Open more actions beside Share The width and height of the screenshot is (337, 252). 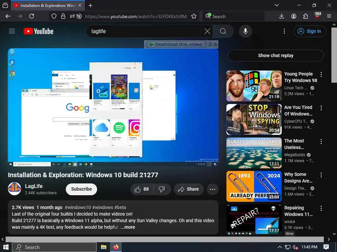coord(213,189)
